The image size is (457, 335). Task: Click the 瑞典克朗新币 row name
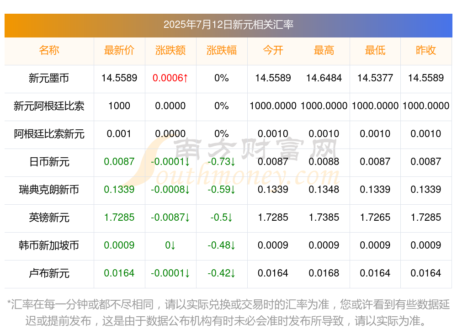(49, 190)
